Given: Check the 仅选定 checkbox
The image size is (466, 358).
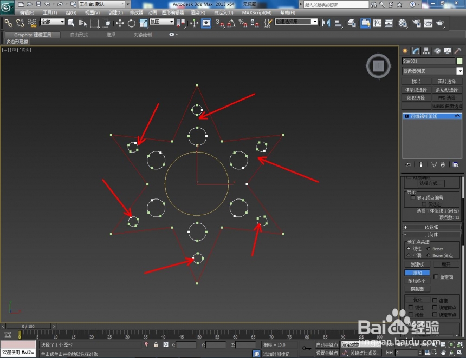Looking at the screenshot, I should tap(424, 204).
